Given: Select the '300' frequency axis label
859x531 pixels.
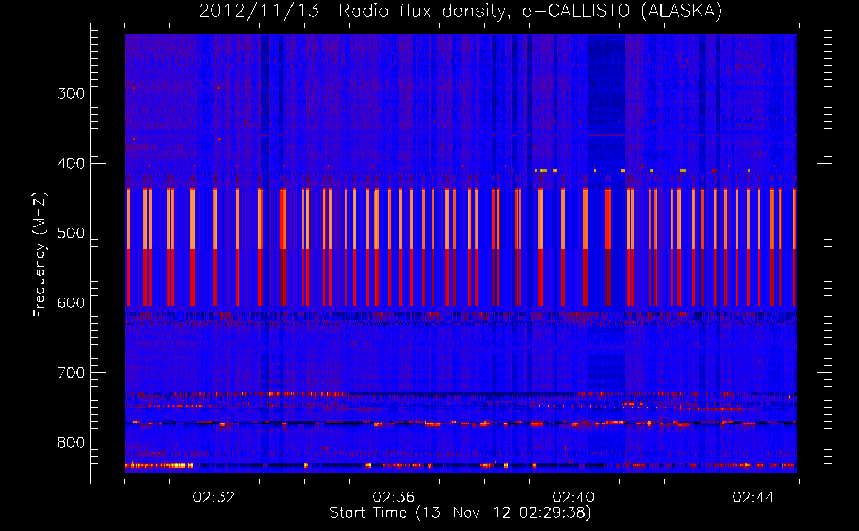Looking at the screenshot, I should [x=71, y=93].
